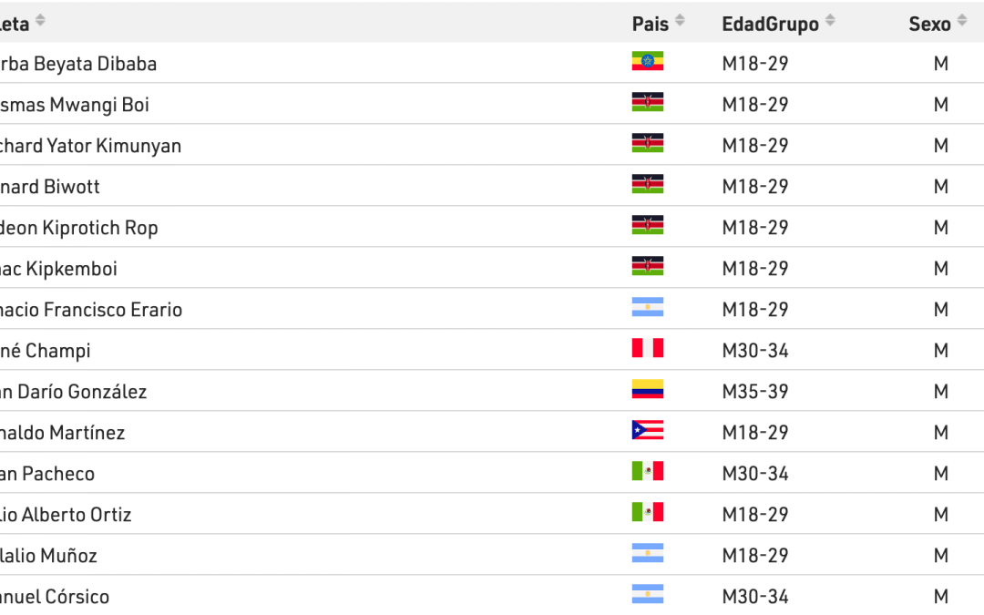The width and height of the screenshot is (984, 615).
Task: Click M35-39 age group cell
Action: (754, 392)
